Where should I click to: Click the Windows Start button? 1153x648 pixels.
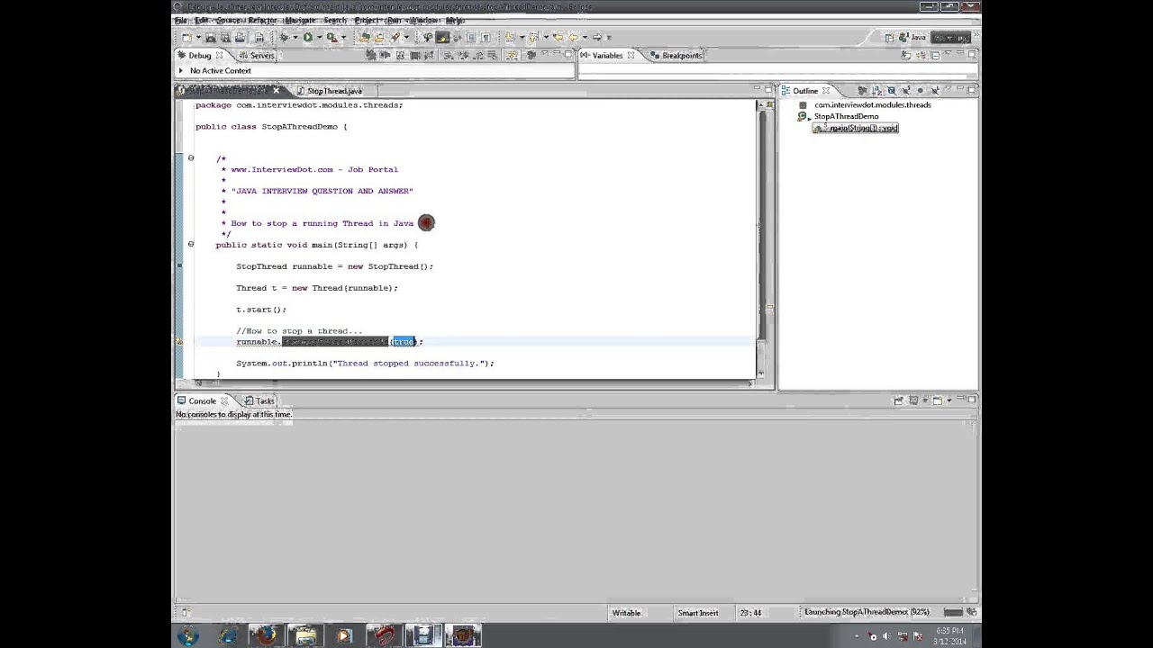click(x=188, y=636)
